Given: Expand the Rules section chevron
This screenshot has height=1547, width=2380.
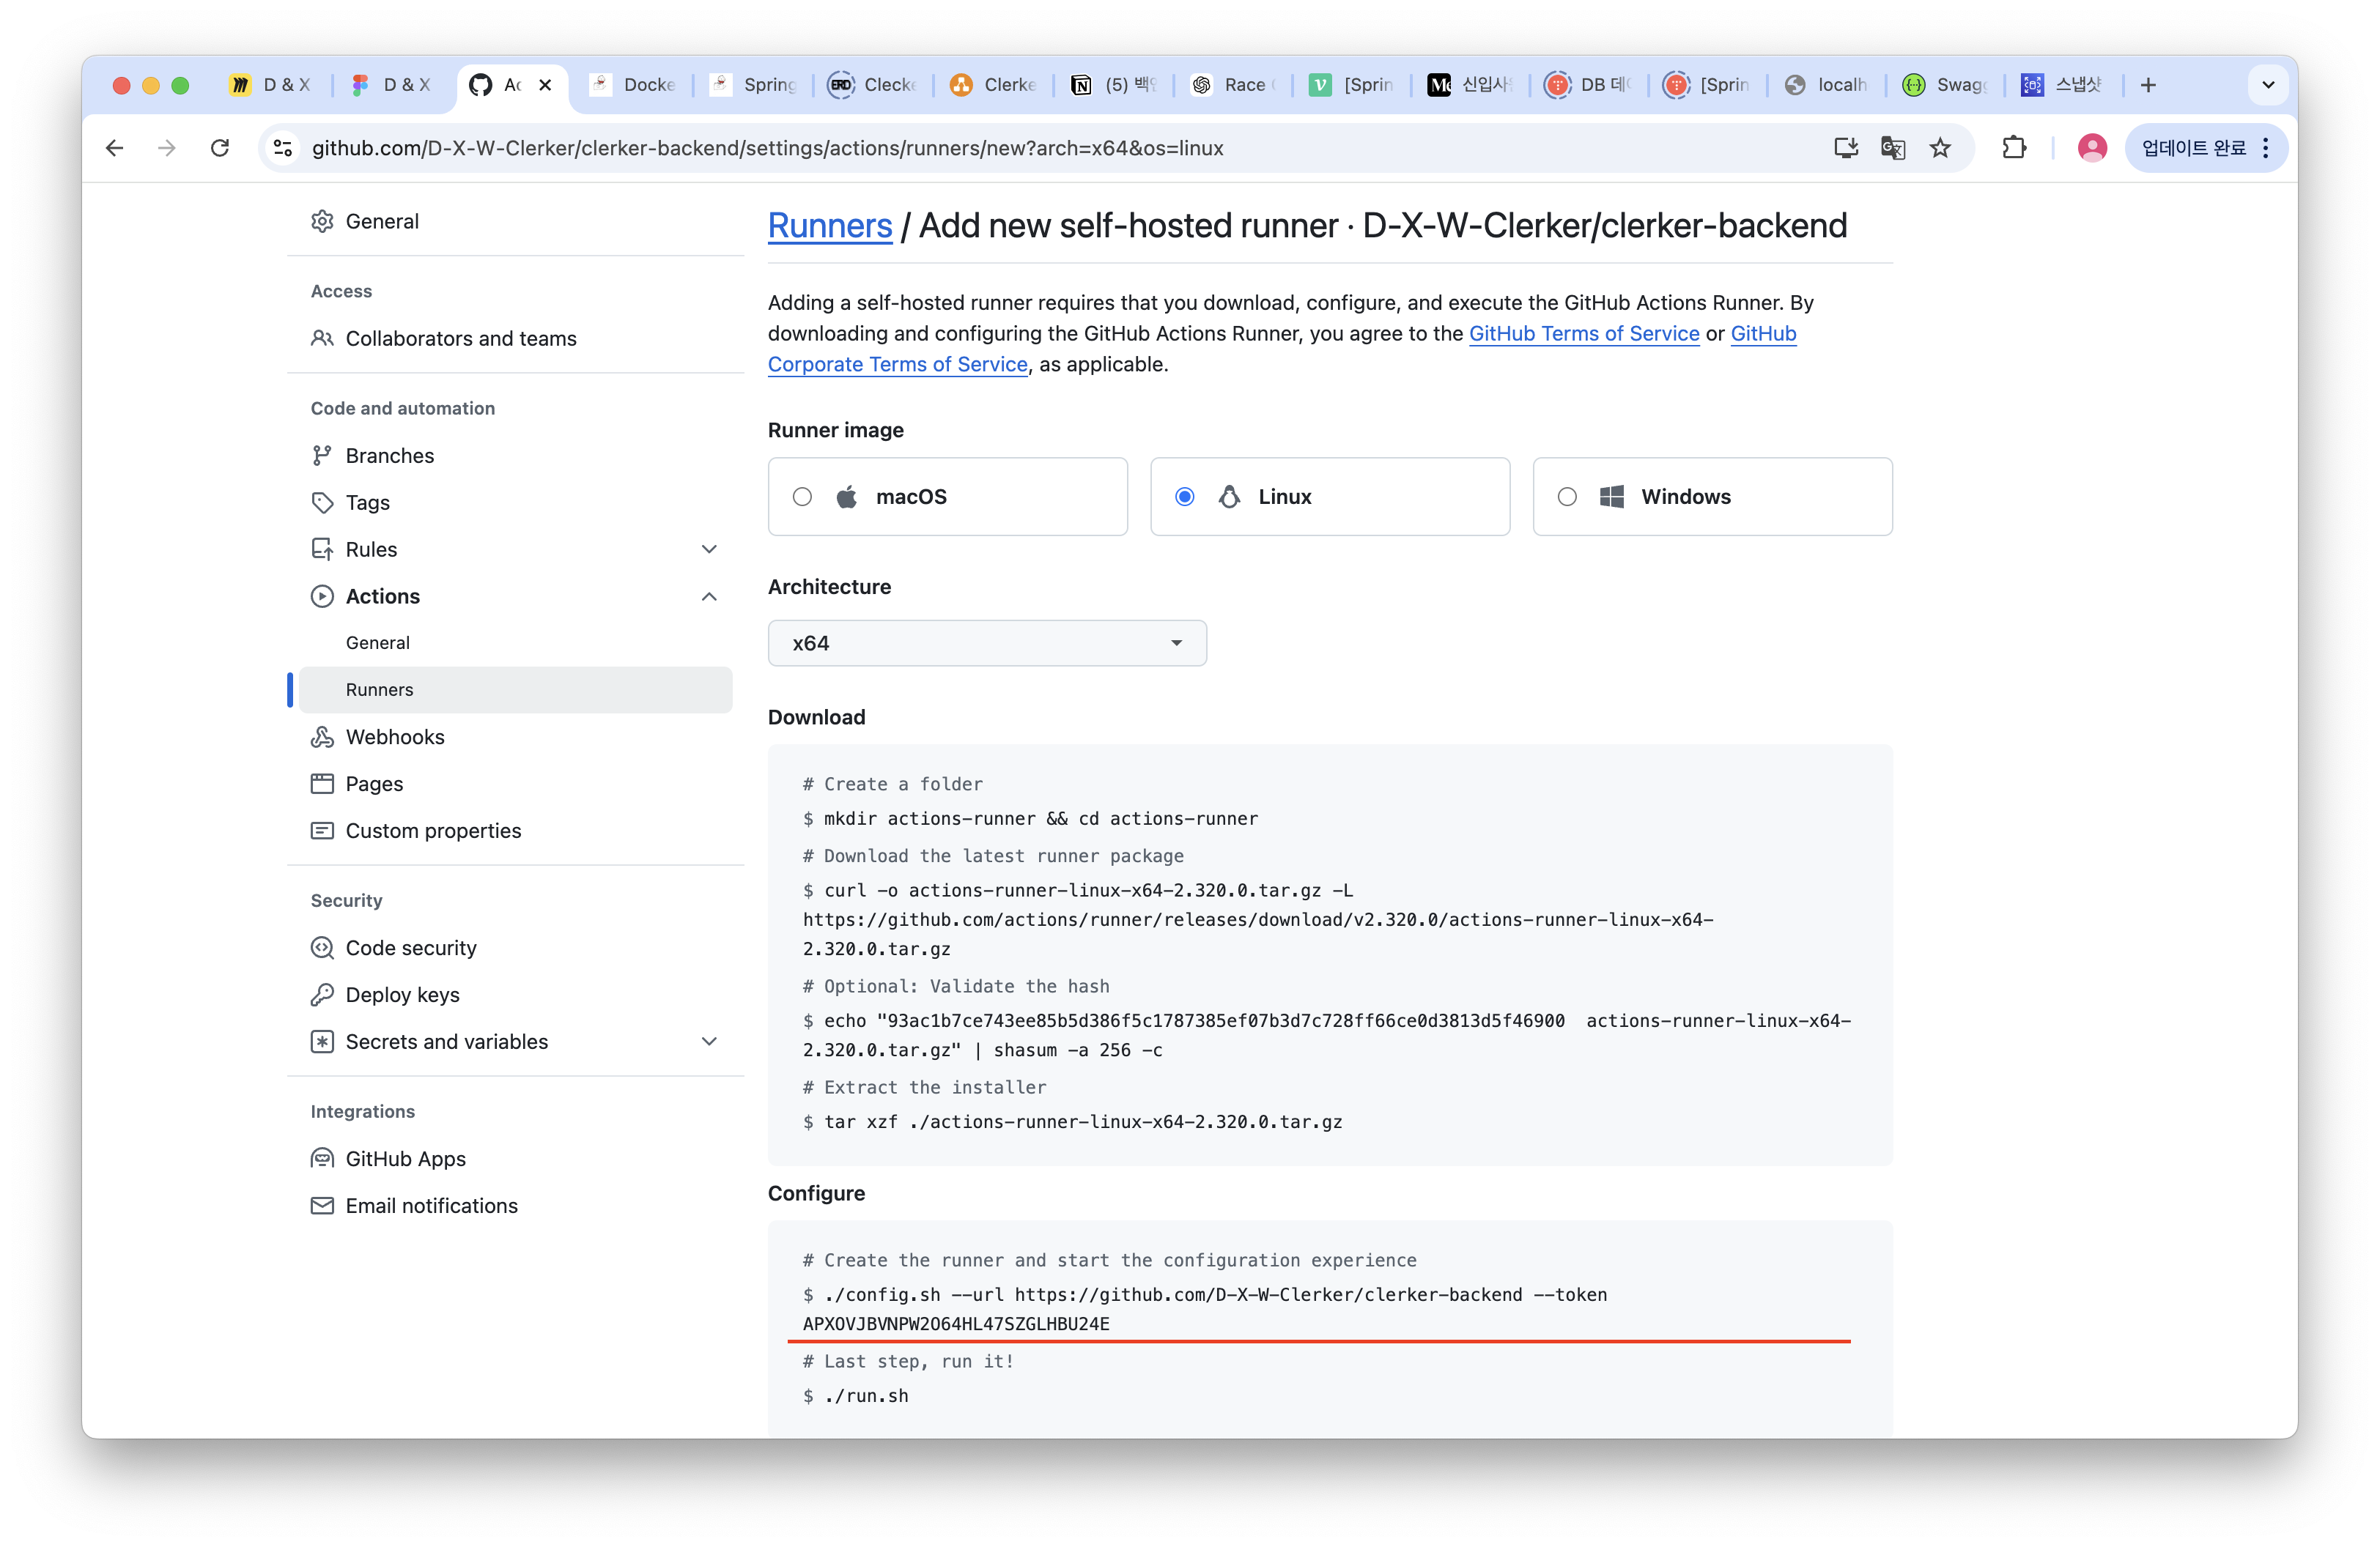Looking at the screenshot, I should point(709,549).
